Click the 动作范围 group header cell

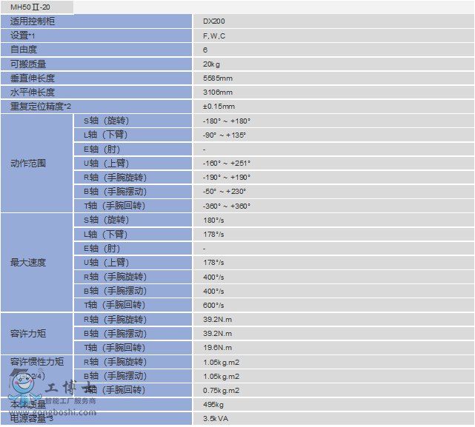(28, 164)
